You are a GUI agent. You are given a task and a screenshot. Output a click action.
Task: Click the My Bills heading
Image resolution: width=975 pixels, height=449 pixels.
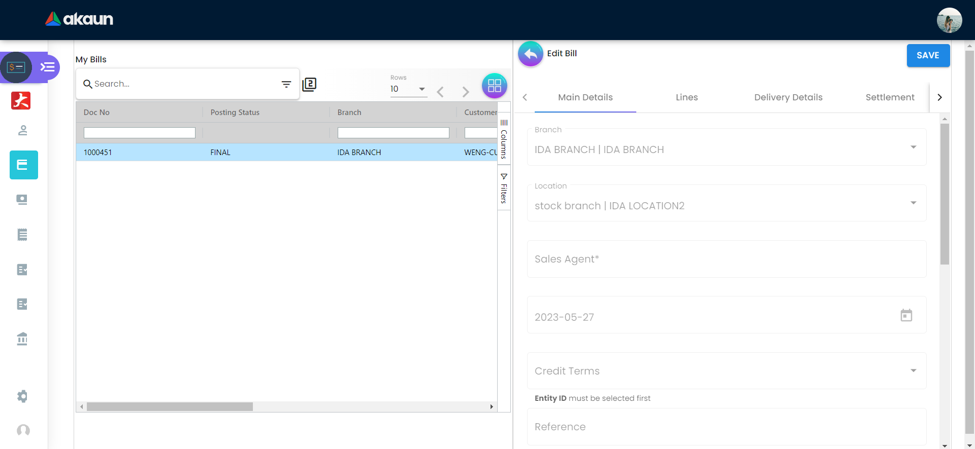click(x=91, y=59)
